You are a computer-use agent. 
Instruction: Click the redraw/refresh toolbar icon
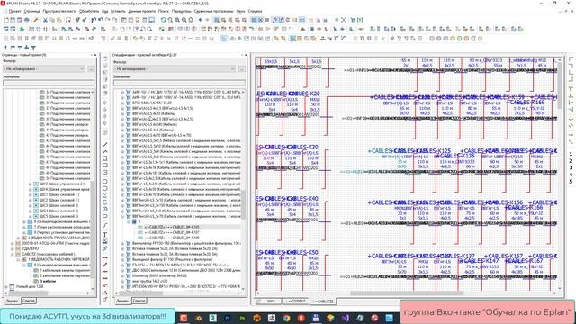pos(164,20)
